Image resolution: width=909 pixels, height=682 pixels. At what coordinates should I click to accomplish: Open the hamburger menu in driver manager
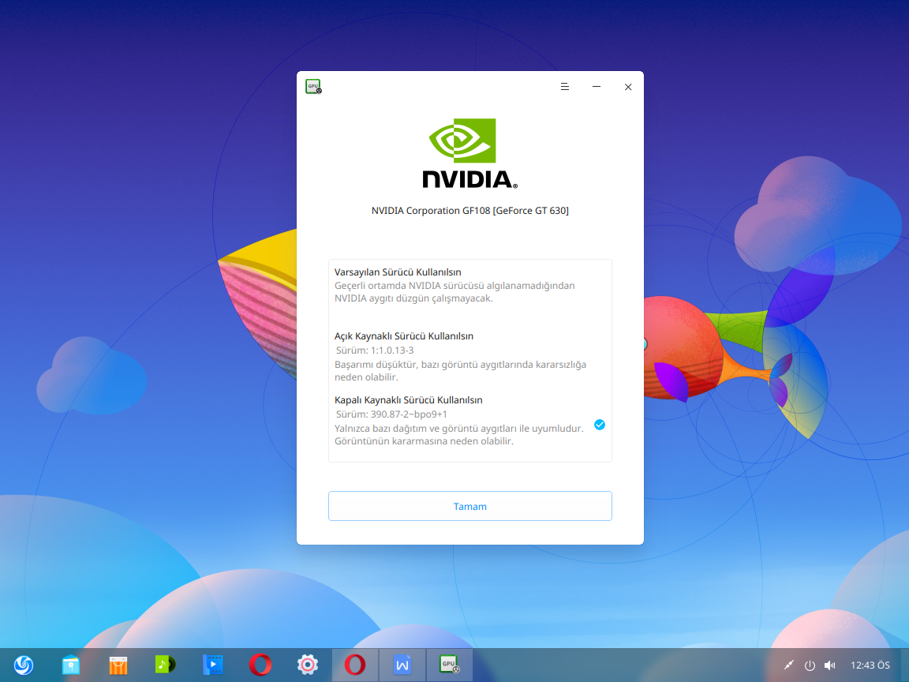point(565,87)
